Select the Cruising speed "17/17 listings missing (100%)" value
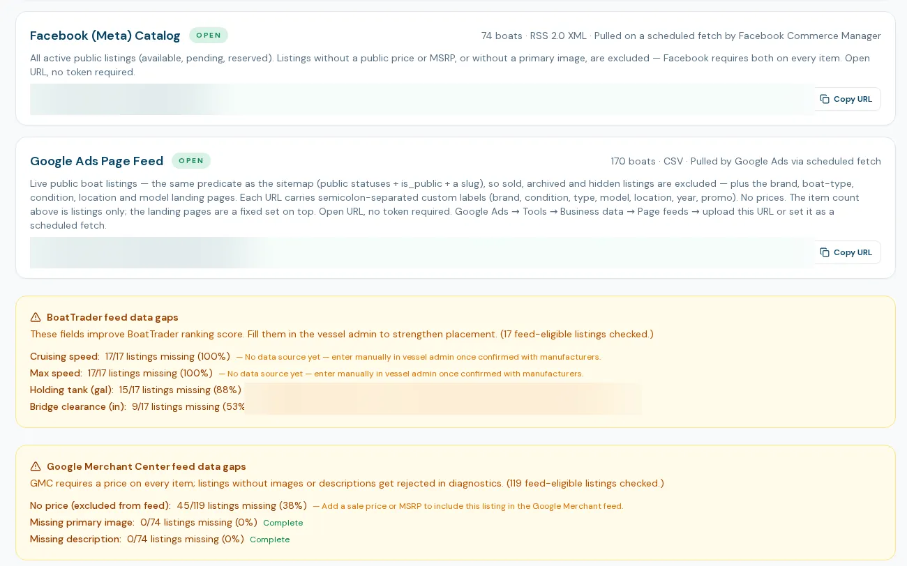907x566 pixels. (x=167, y=356)
